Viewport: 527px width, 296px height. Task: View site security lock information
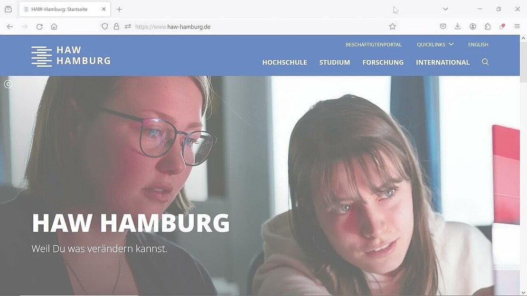pos(116,27)
